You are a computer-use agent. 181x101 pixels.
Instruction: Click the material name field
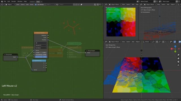pos(66,4)
